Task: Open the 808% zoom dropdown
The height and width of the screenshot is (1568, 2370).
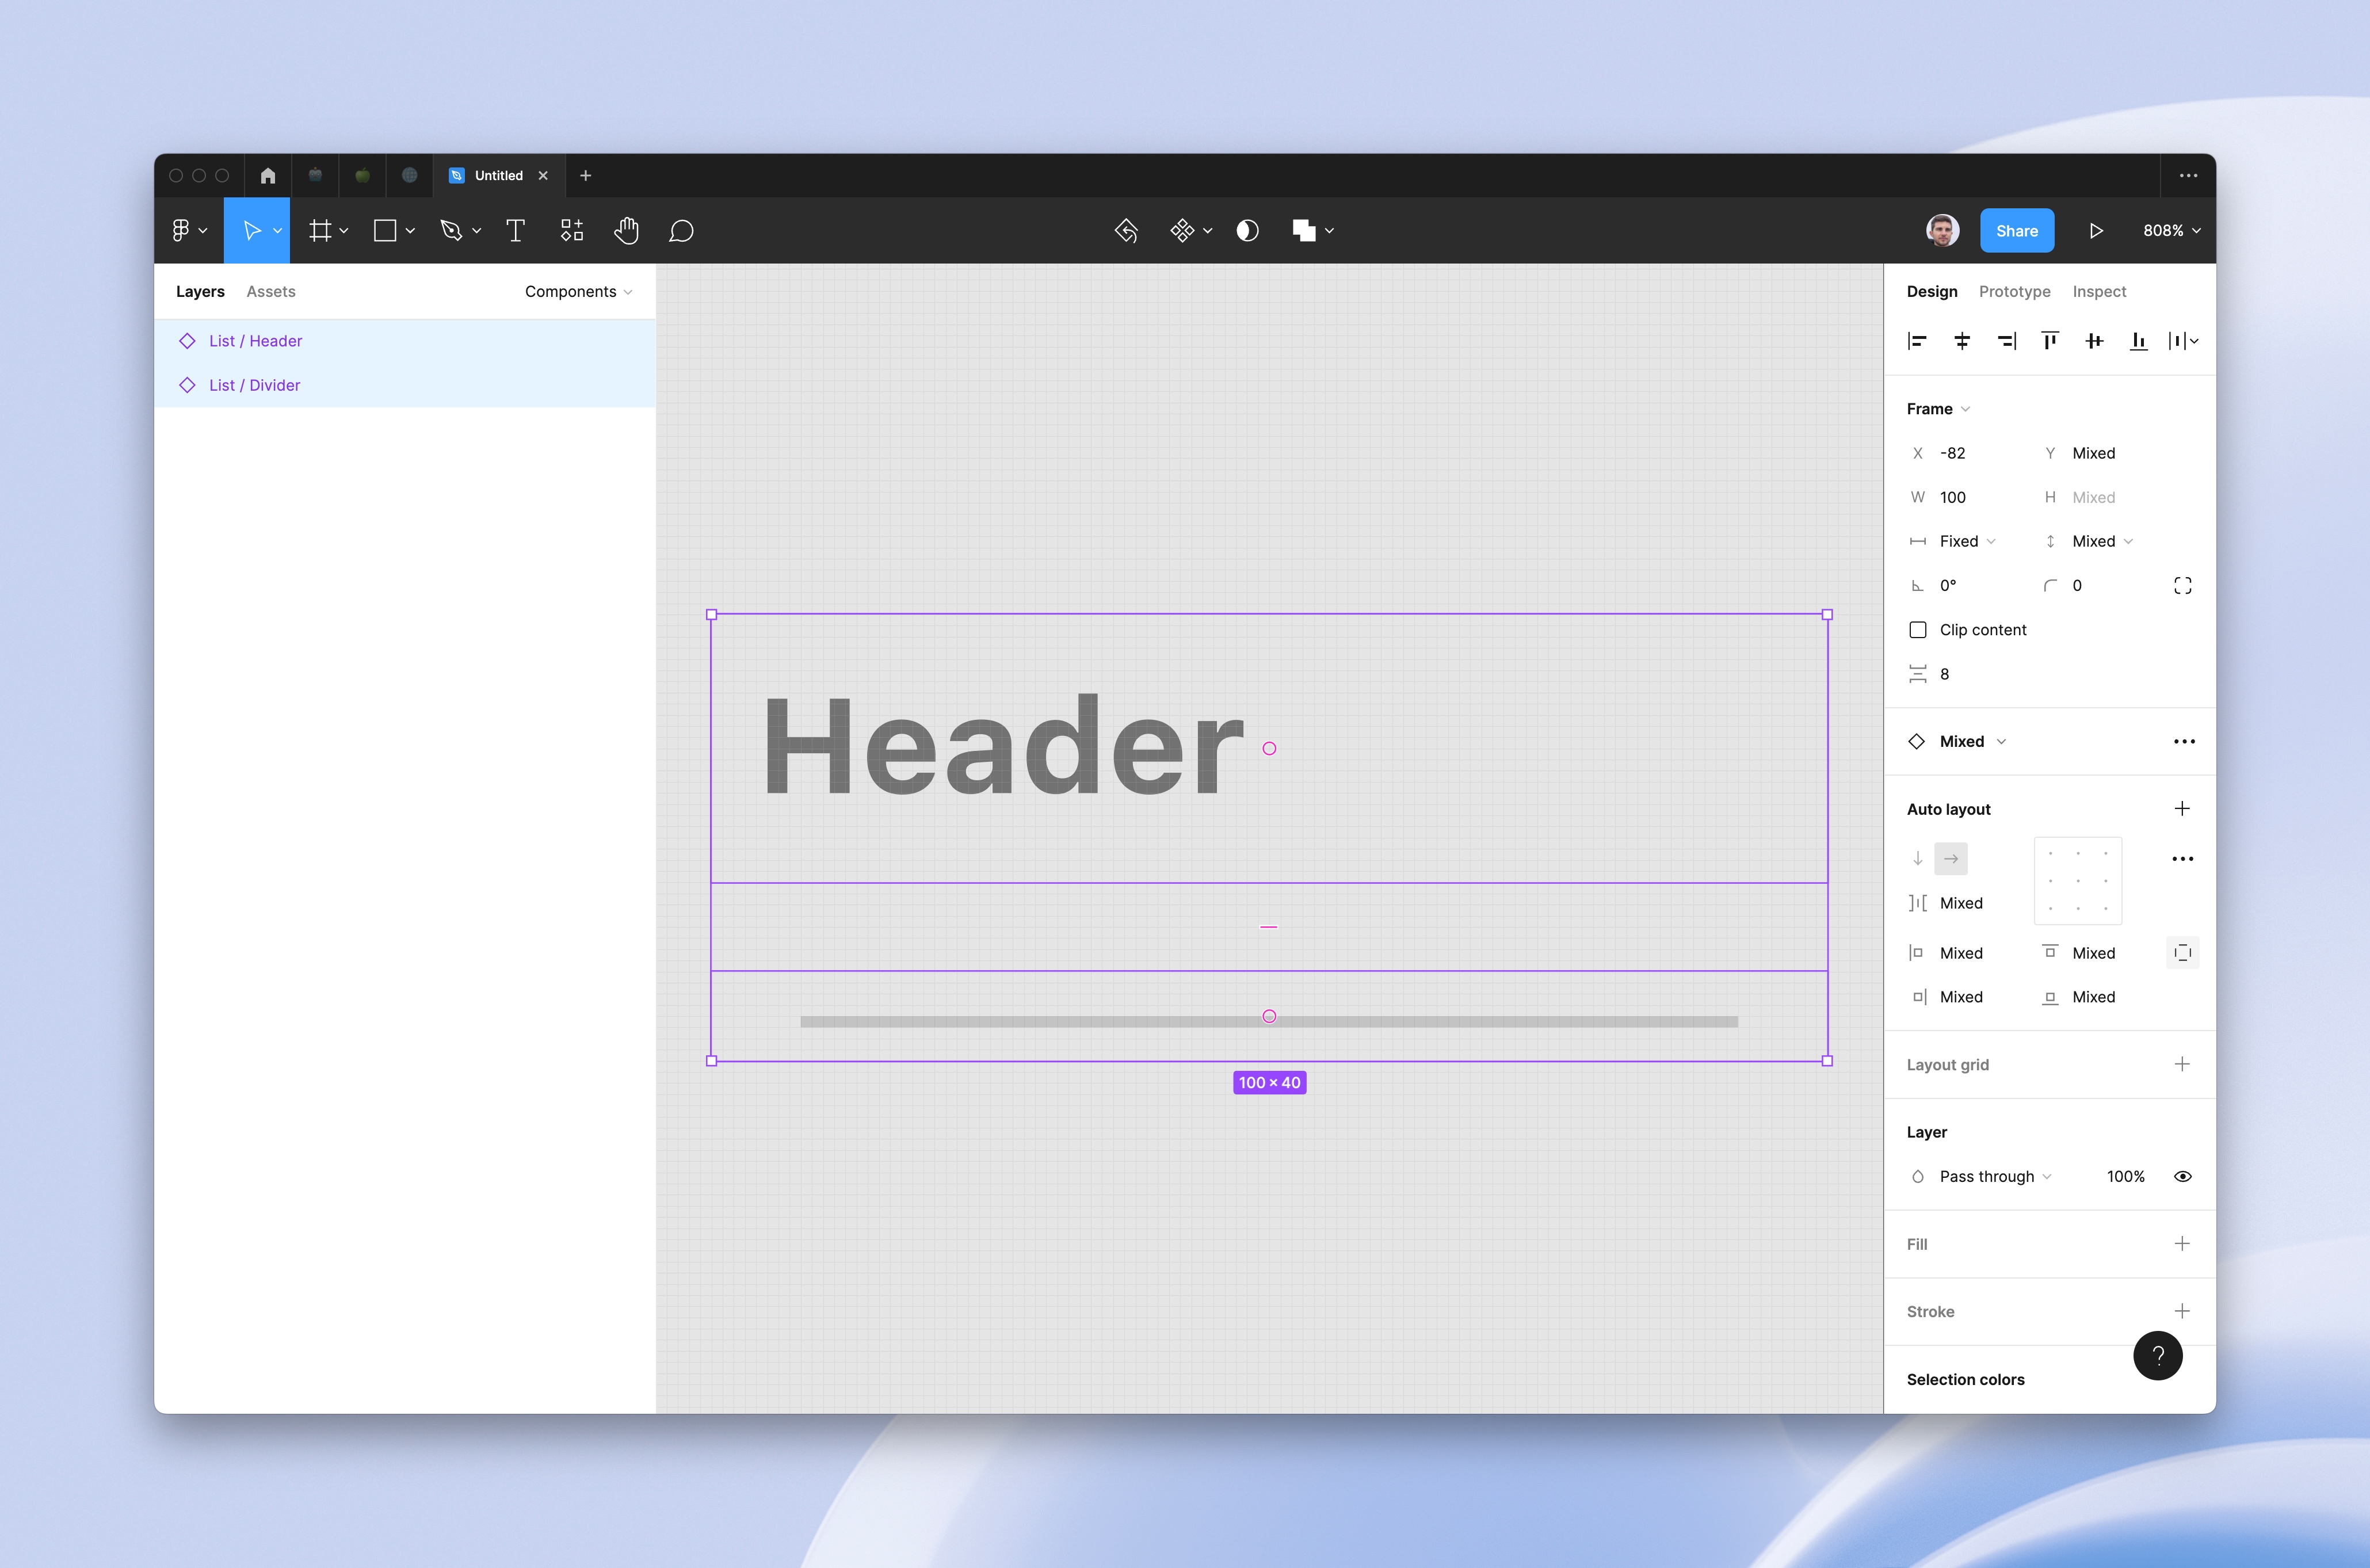Action: pyautogui.click(x=2169, y=230)
